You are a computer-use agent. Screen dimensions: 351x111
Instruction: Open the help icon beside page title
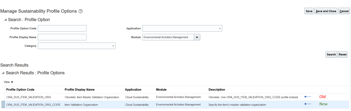pyautogui.click(x=81, y=11)
